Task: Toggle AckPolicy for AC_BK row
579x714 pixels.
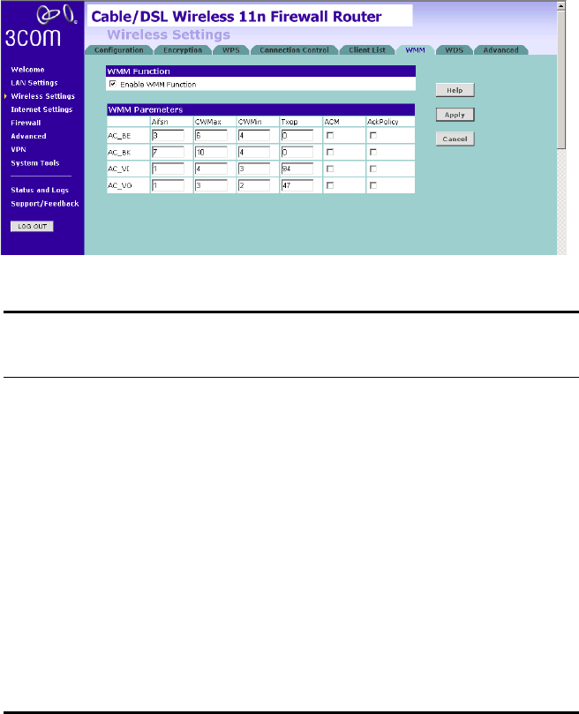Action: click(x=373, y=152)
